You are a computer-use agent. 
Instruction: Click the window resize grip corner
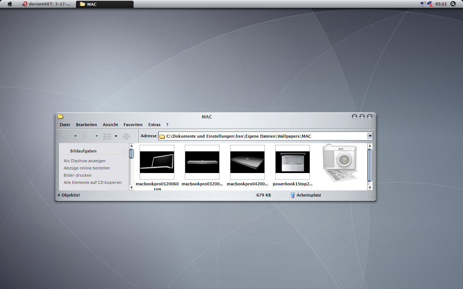373,198
